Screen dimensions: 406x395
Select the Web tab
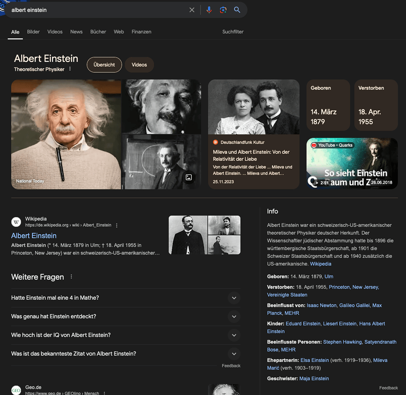point(119,32)
